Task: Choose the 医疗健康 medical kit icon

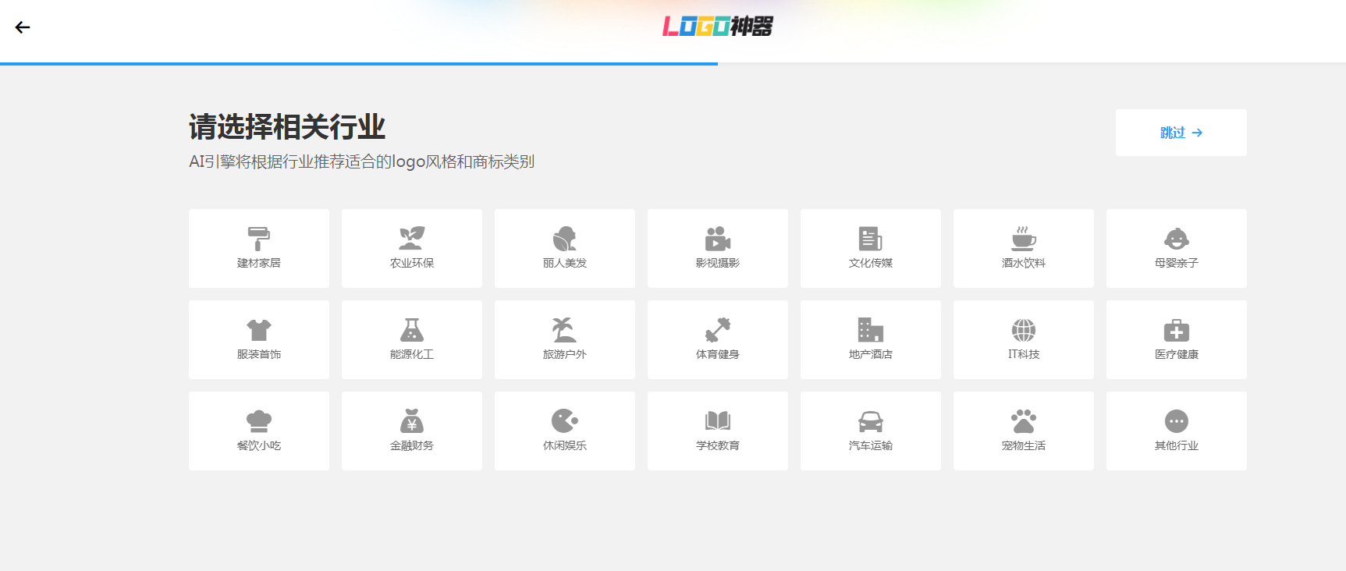Action: click(1176, 331)
